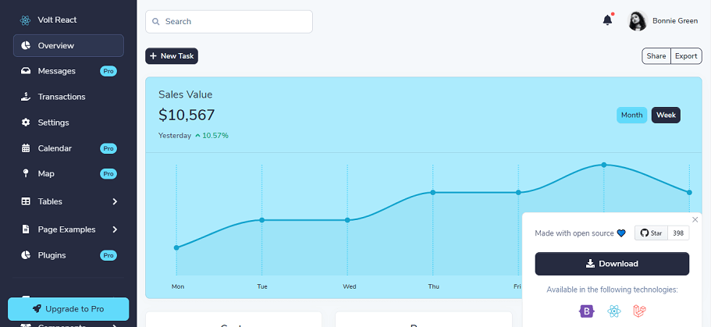
Task: Click the Pro badge beside Calendar
Action: 108,148
